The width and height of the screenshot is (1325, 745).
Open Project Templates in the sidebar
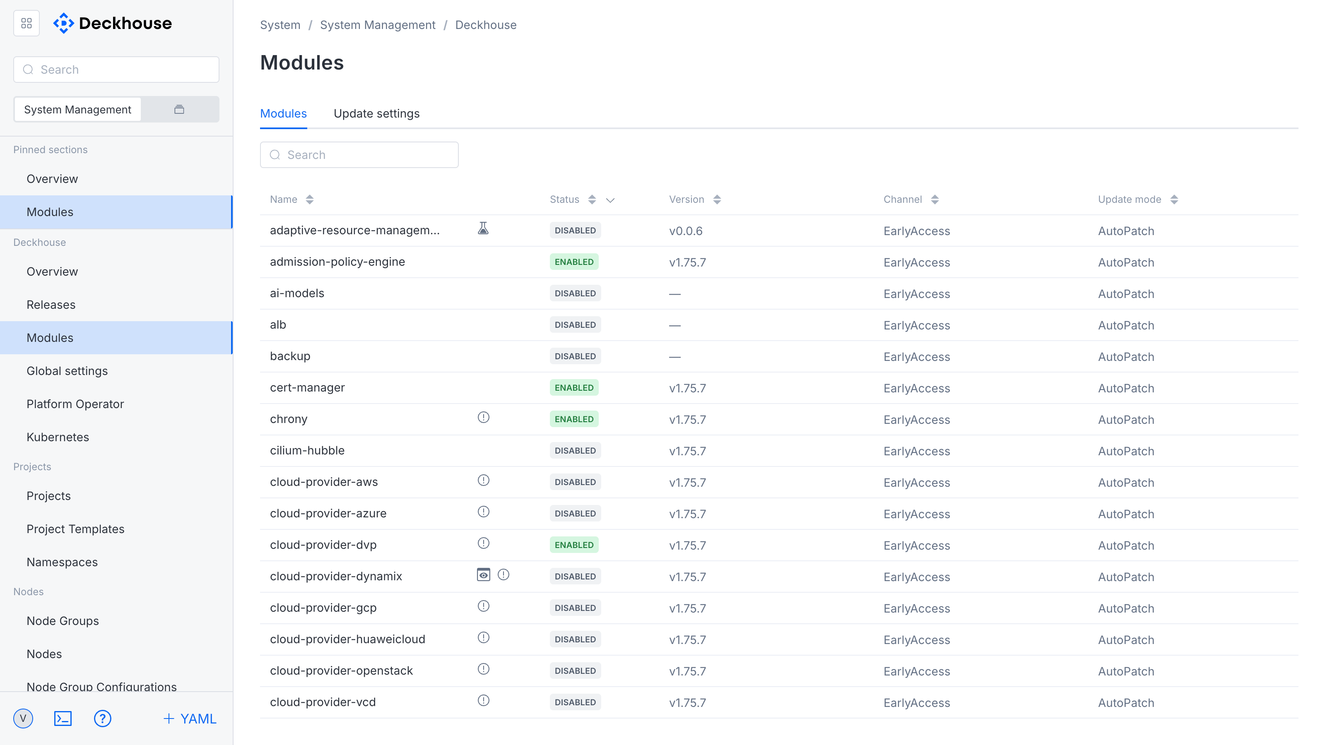point(116,529)
